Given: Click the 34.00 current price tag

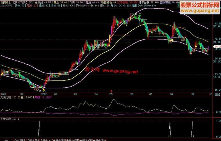Looking at the screenshot, I should 218,46.
